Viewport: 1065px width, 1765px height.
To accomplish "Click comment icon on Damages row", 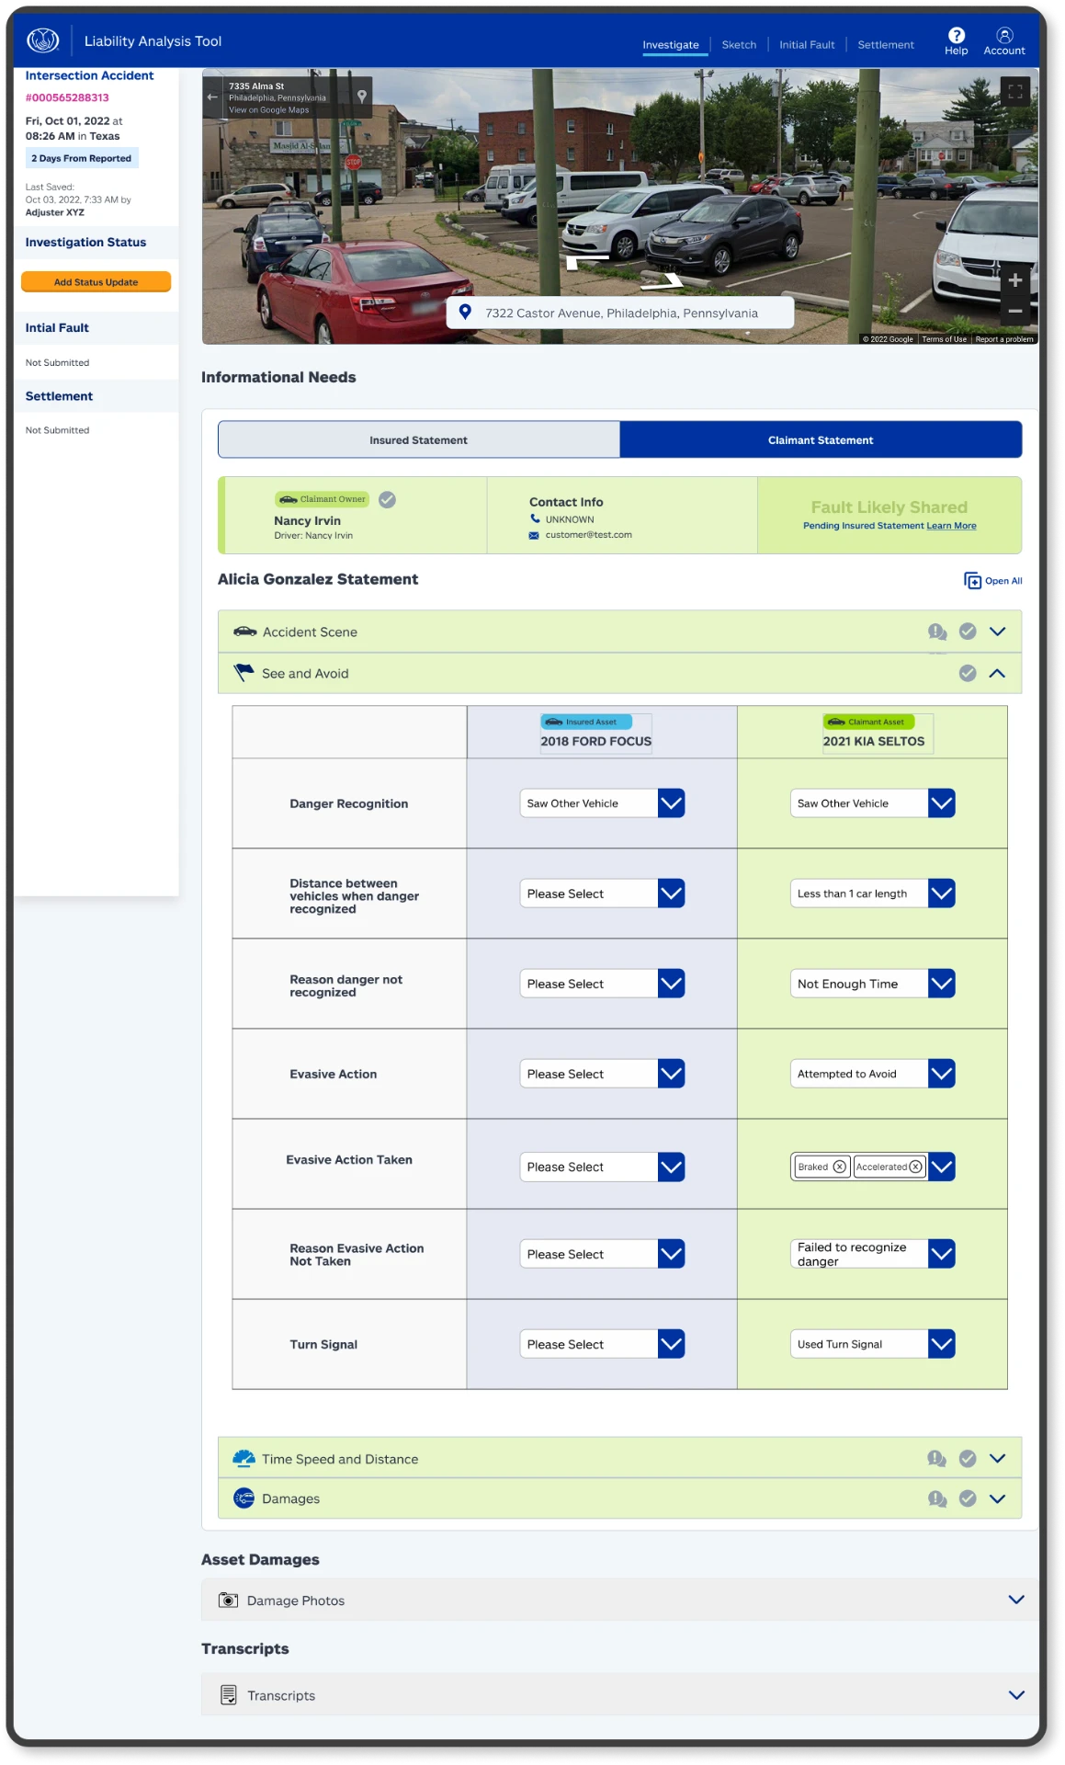I will pyautogui.click(x=937, y=1499).
